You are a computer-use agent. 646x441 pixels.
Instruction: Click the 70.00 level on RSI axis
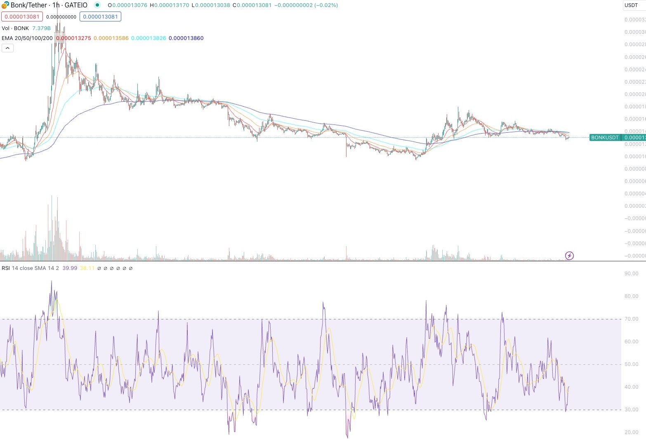(631, 319)
